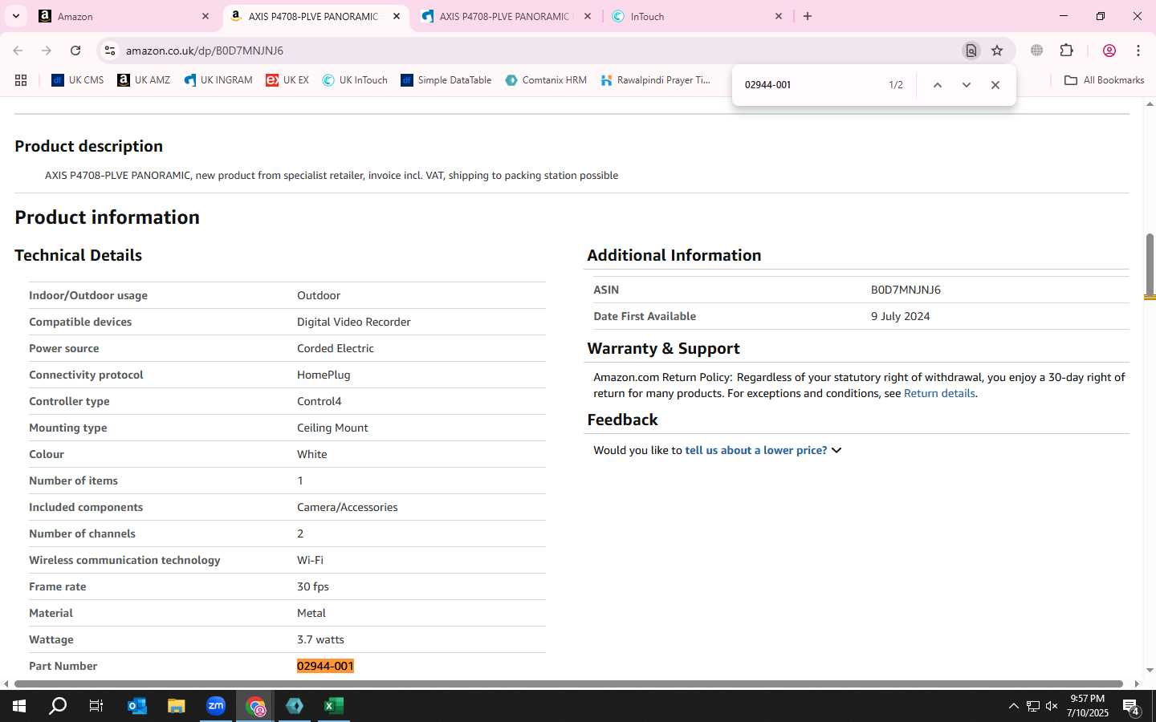Click the find-in-page text field
The height and width of the screenshot is (722, 1156).
[x=809, y=85]
